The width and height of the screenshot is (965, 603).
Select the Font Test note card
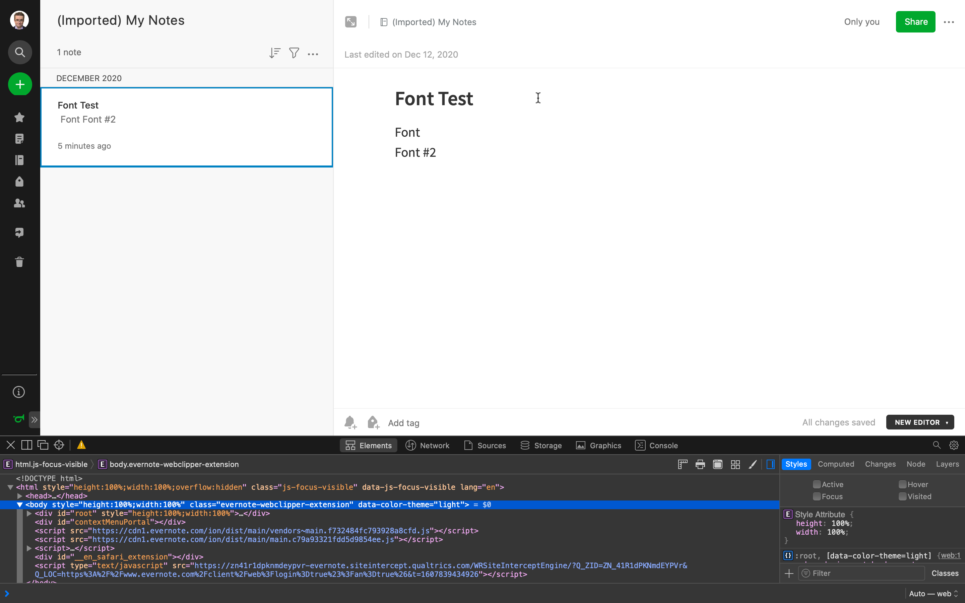187,127
